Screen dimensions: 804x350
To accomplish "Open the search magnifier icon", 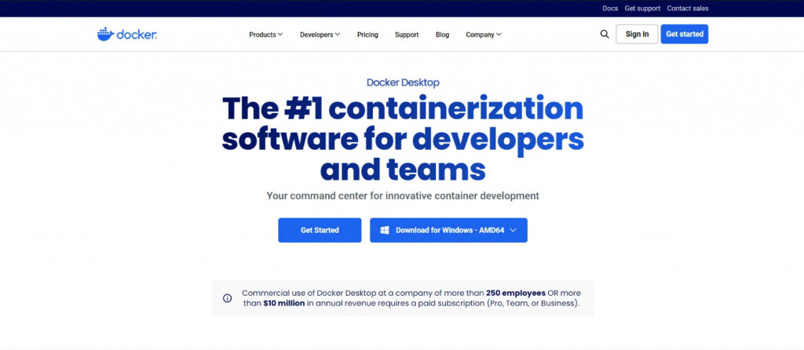I will point(605,35).
